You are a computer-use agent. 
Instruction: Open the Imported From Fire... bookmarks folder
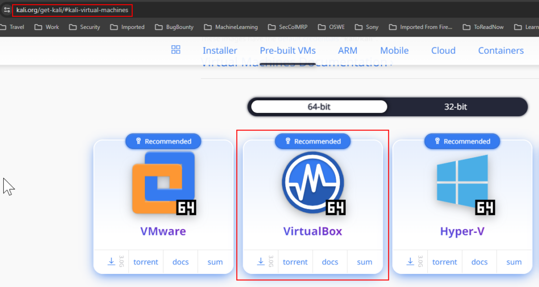pyautogui.click(x=421, y=27)
